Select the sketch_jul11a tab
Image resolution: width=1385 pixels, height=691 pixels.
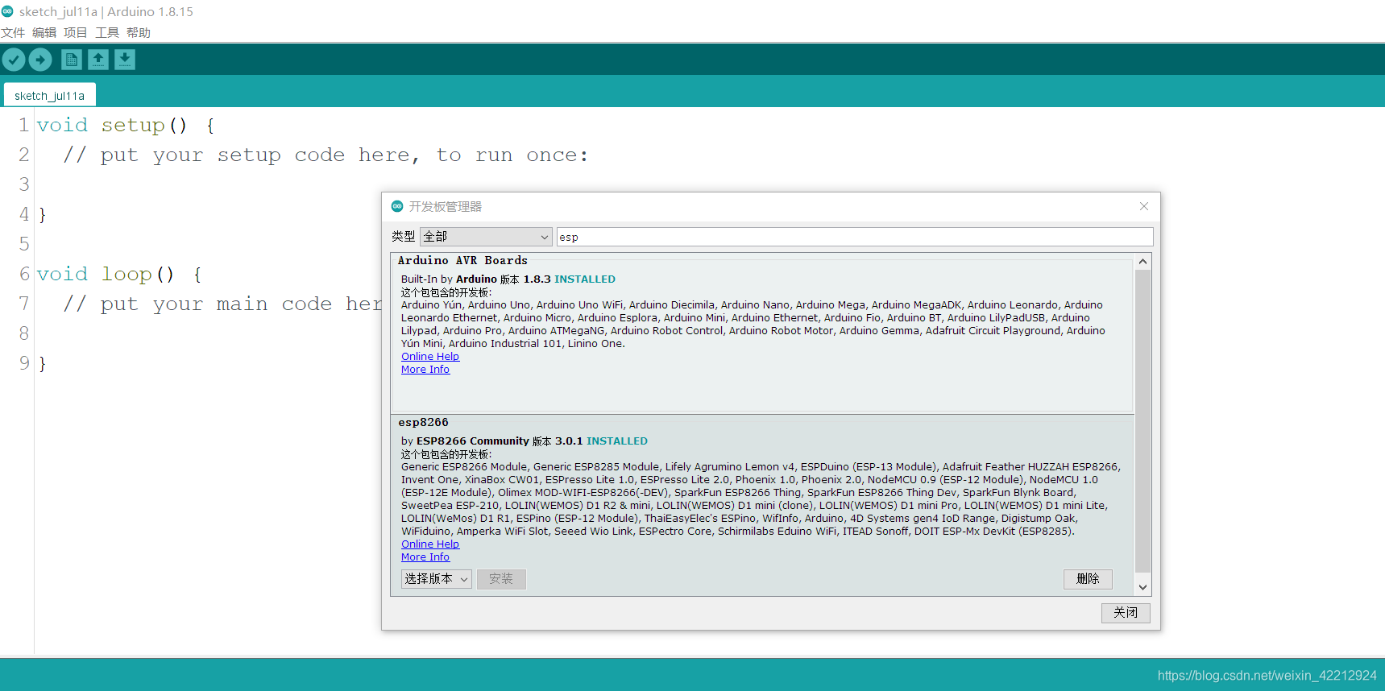pyautogui.click(x=50, y=95)
